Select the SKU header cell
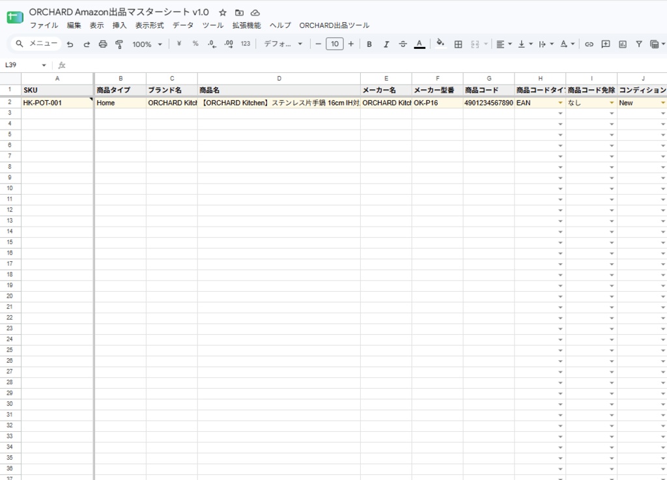The image size is (667, 480). (57, 90)
